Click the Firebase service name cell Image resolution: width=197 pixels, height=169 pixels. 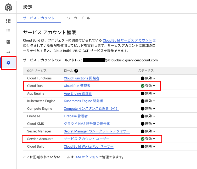[x=34, y=116]
